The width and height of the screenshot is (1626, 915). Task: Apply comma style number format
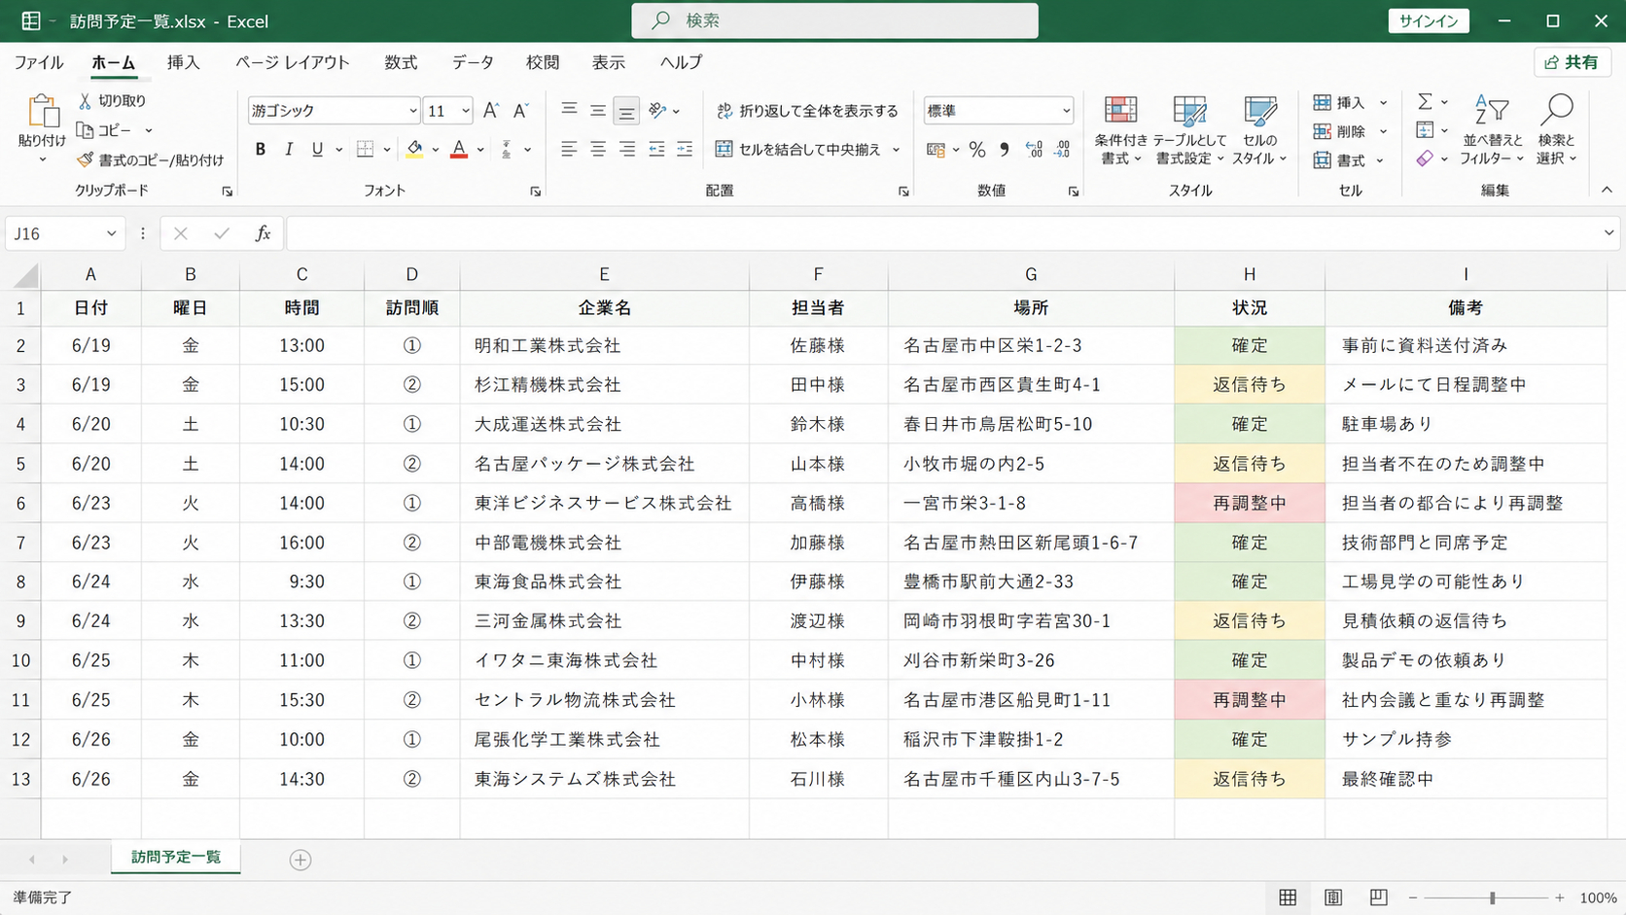click(x=1005, y=150)
